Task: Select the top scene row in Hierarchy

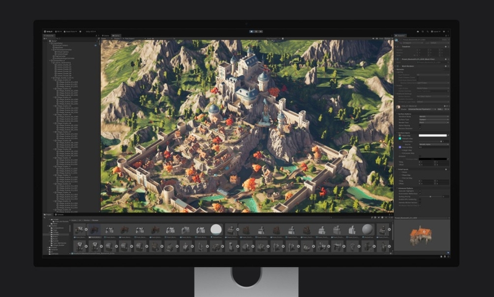Action: tap(72, 41)
